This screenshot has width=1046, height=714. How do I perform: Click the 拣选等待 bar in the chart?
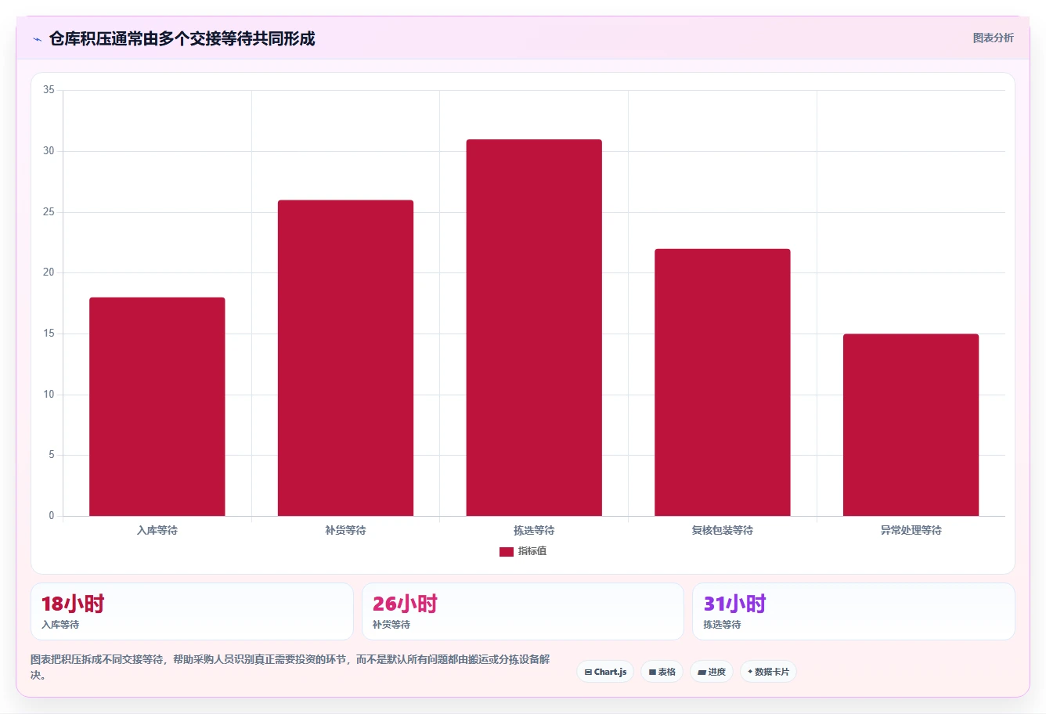pyautogui.click(x=534, y=327)
